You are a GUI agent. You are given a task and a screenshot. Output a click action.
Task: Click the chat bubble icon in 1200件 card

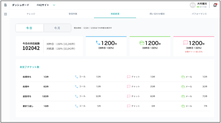[186, 43]
